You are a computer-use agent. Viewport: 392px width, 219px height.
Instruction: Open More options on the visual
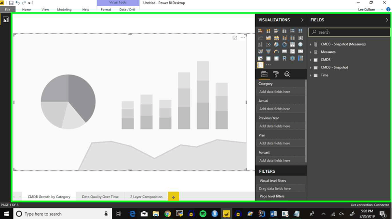pyautogui.click(x=243, y=38)
